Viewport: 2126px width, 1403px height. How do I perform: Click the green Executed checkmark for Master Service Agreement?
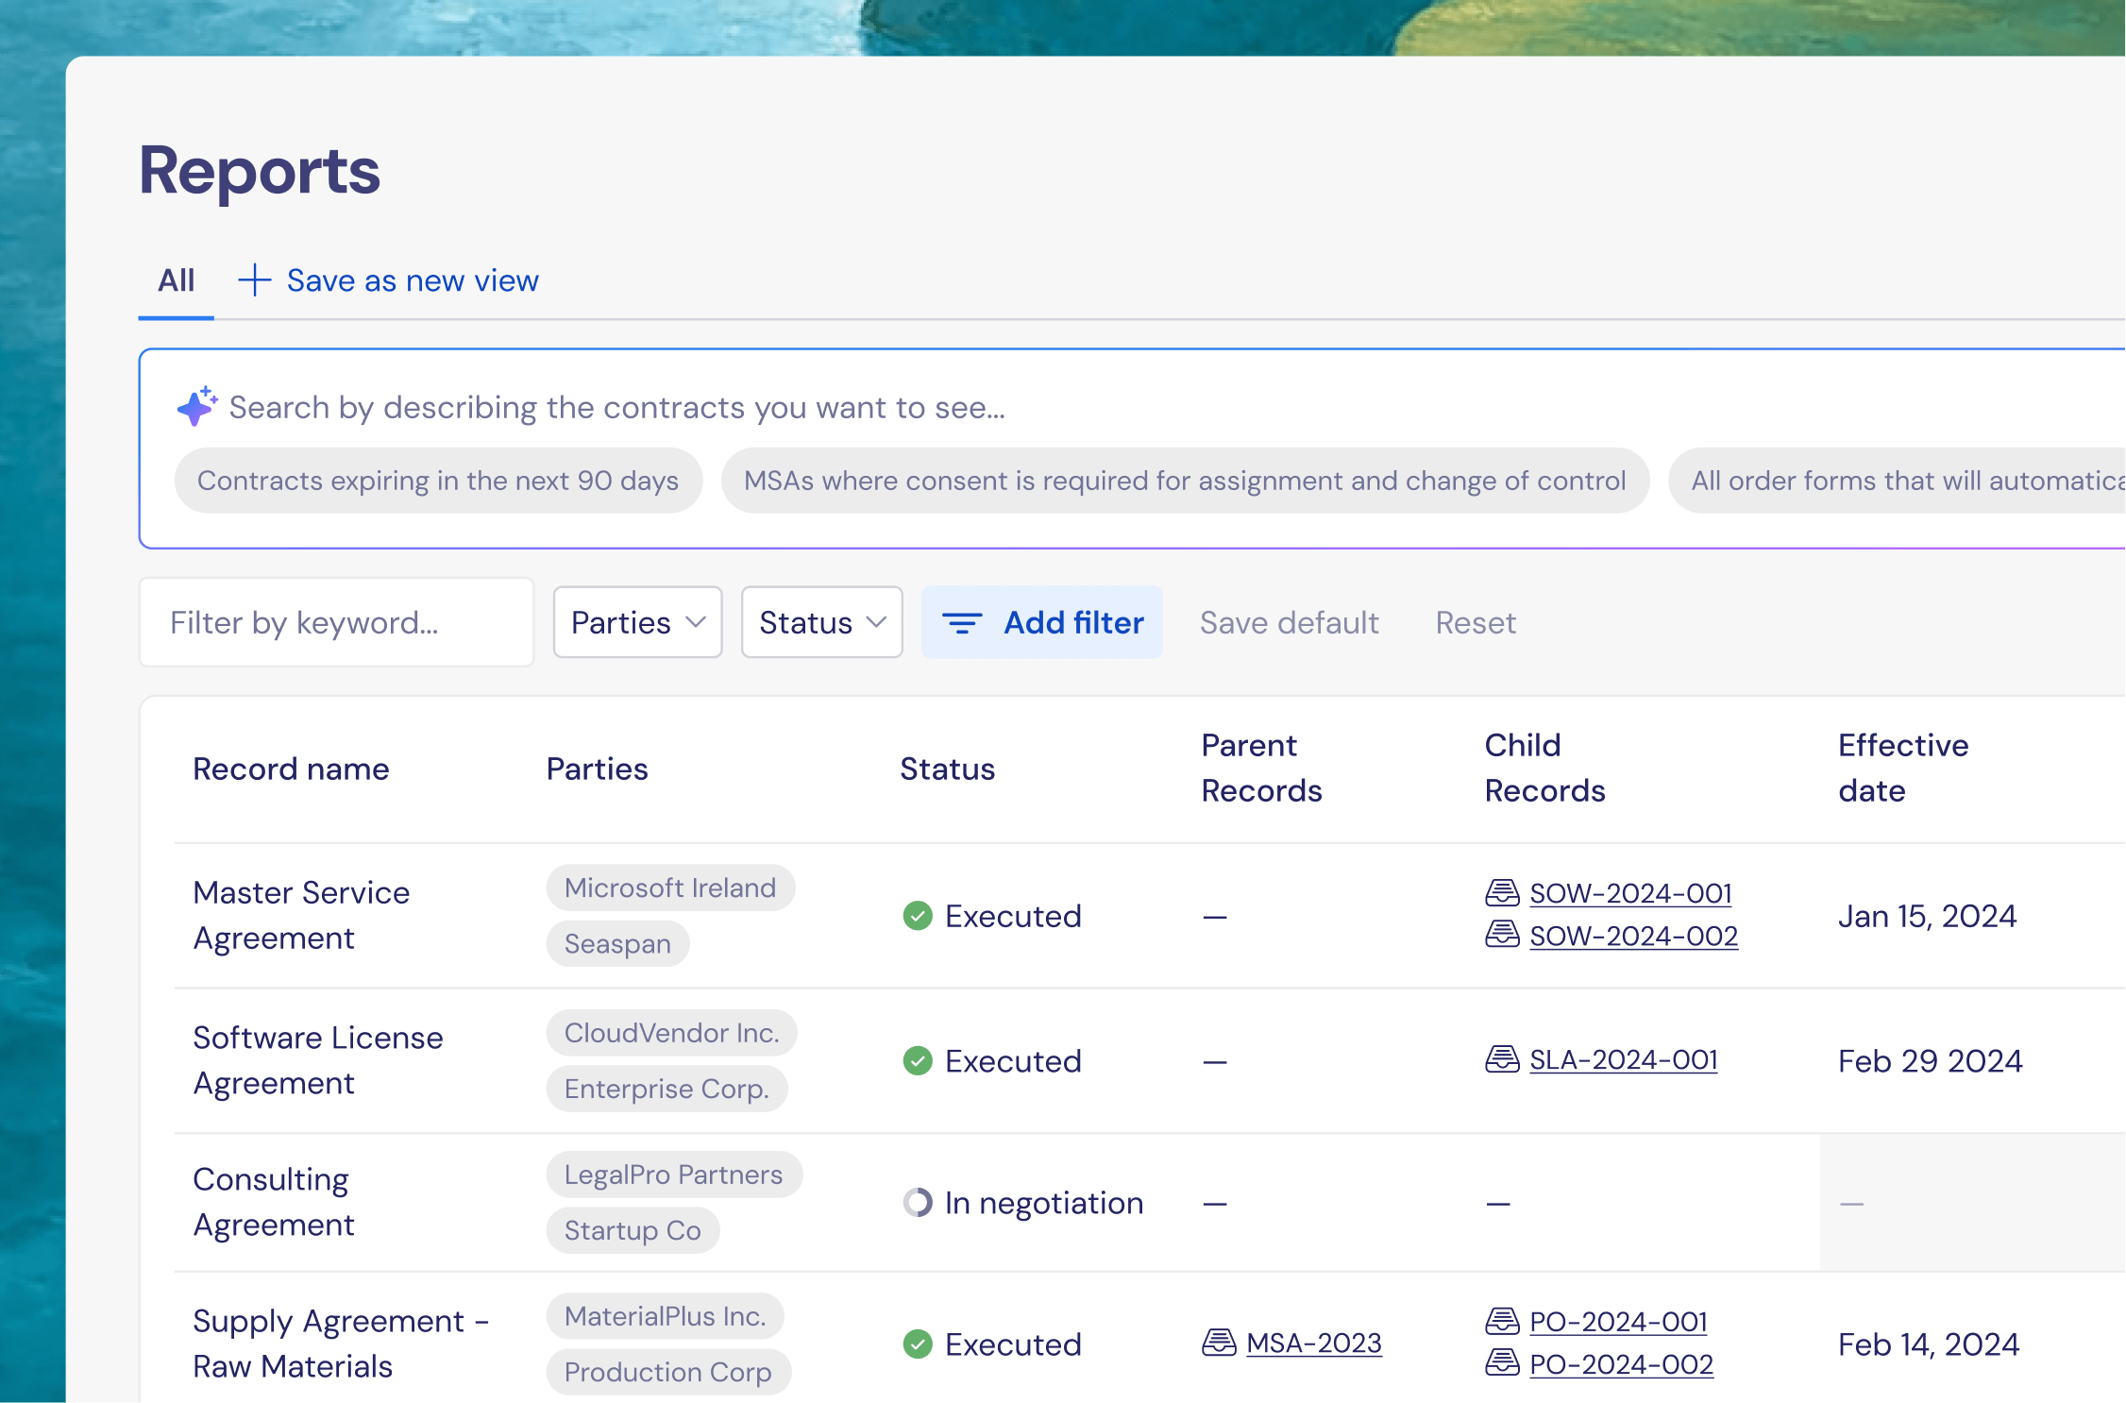(x=917, y=916)
